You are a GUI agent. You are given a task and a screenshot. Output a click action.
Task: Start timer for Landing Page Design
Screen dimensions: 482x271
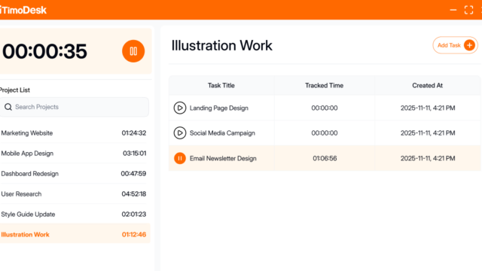(x=180, y=108)
